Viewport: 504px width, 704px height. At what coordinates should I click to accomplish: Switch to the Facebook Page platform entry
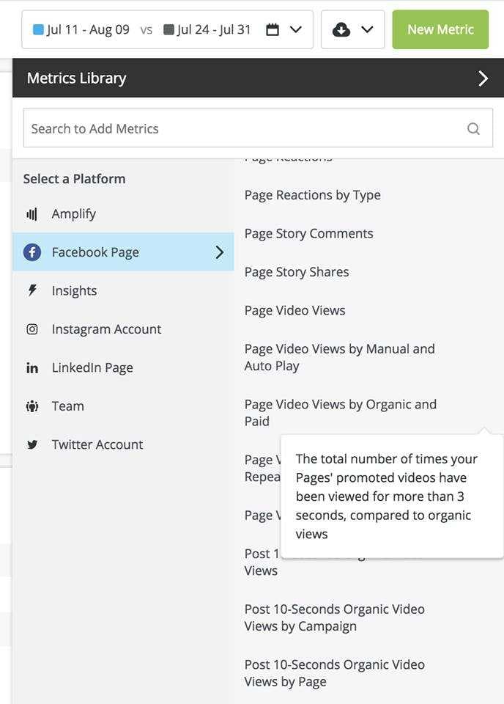point(95,252)
